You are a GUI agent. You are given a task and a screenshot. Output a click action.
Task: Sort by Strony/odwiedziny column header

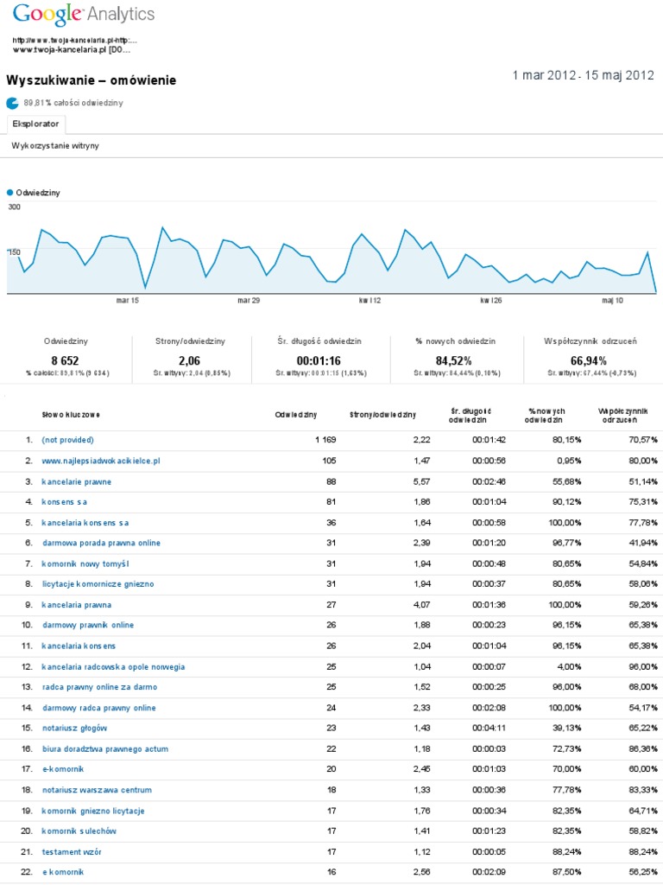coord(382,415)
